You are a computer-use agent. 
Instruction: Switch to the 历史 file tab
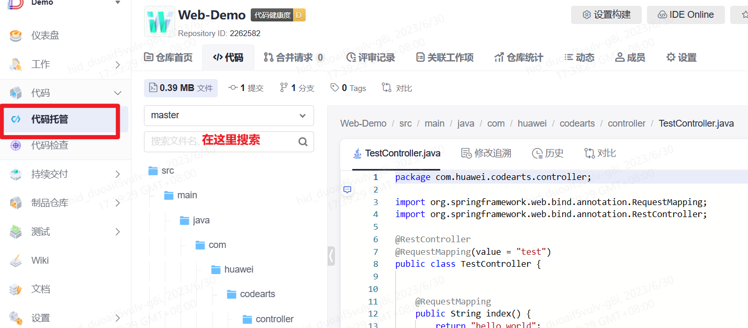[548, 153]
